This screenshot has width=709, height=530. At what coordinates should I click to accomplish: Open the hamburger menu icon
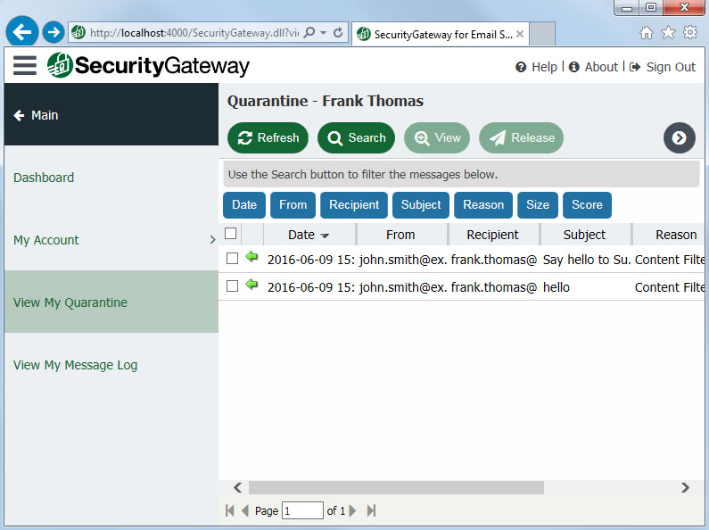point(25,65)
